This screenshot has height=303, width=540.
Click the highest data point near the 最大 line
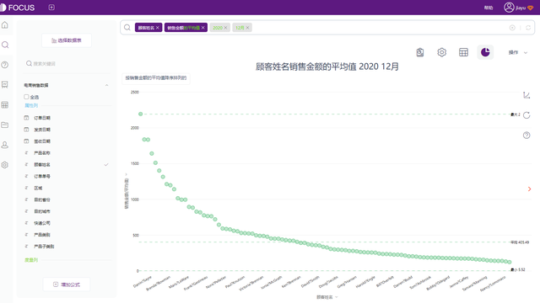[141, 114]
